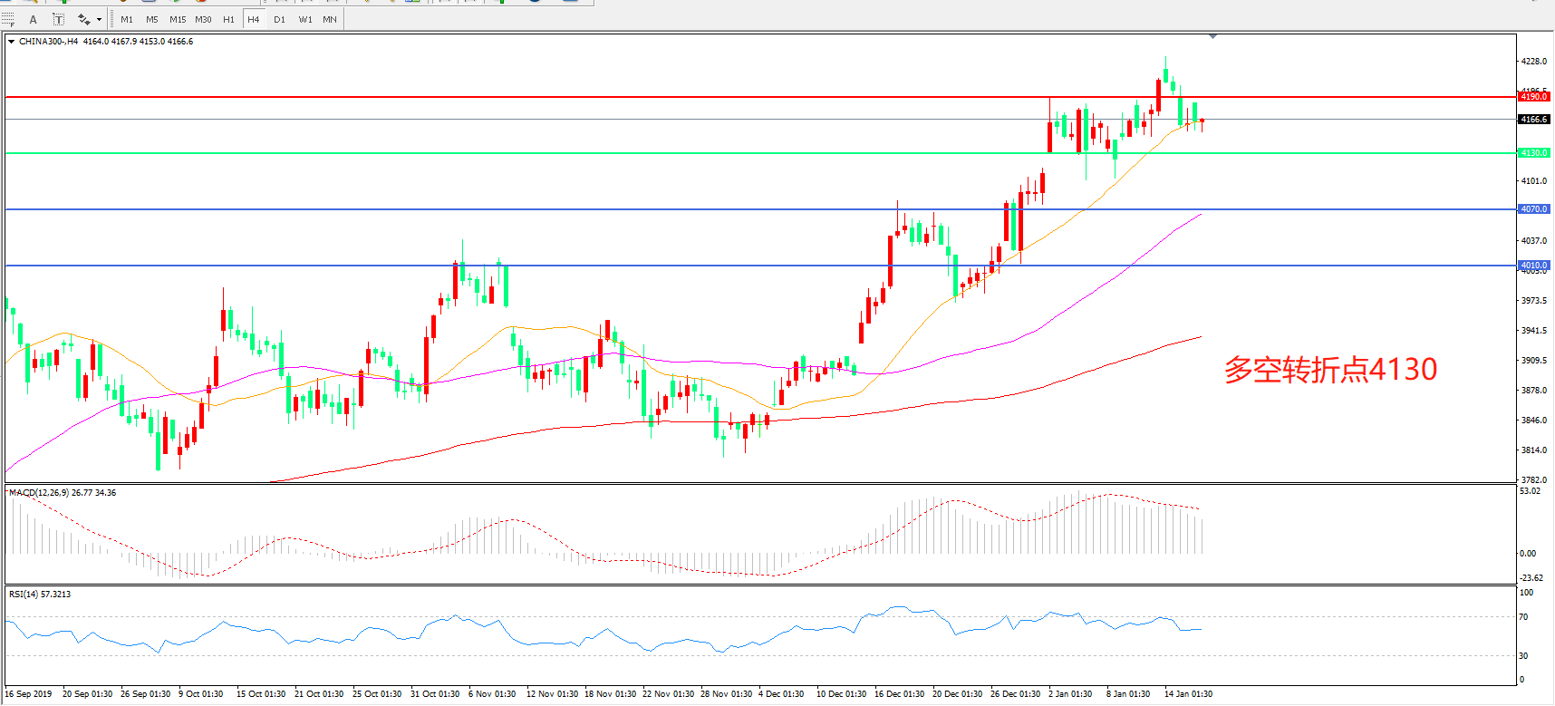Switch to the M15 timeframe
The width and height of the screenshot is (1555, 706).
pos(178,19)
